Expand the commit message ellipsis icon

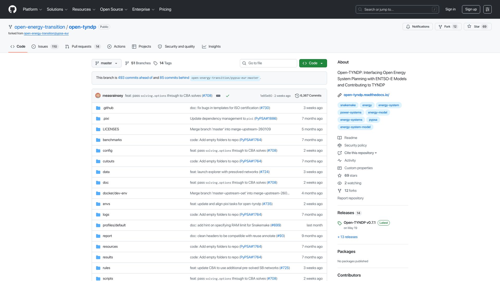point(218,96)
